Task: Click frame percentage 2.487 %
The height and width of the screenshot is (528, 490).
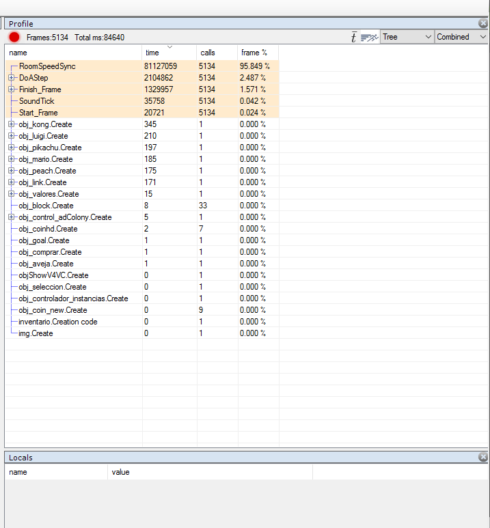Action: pos(253,78)
